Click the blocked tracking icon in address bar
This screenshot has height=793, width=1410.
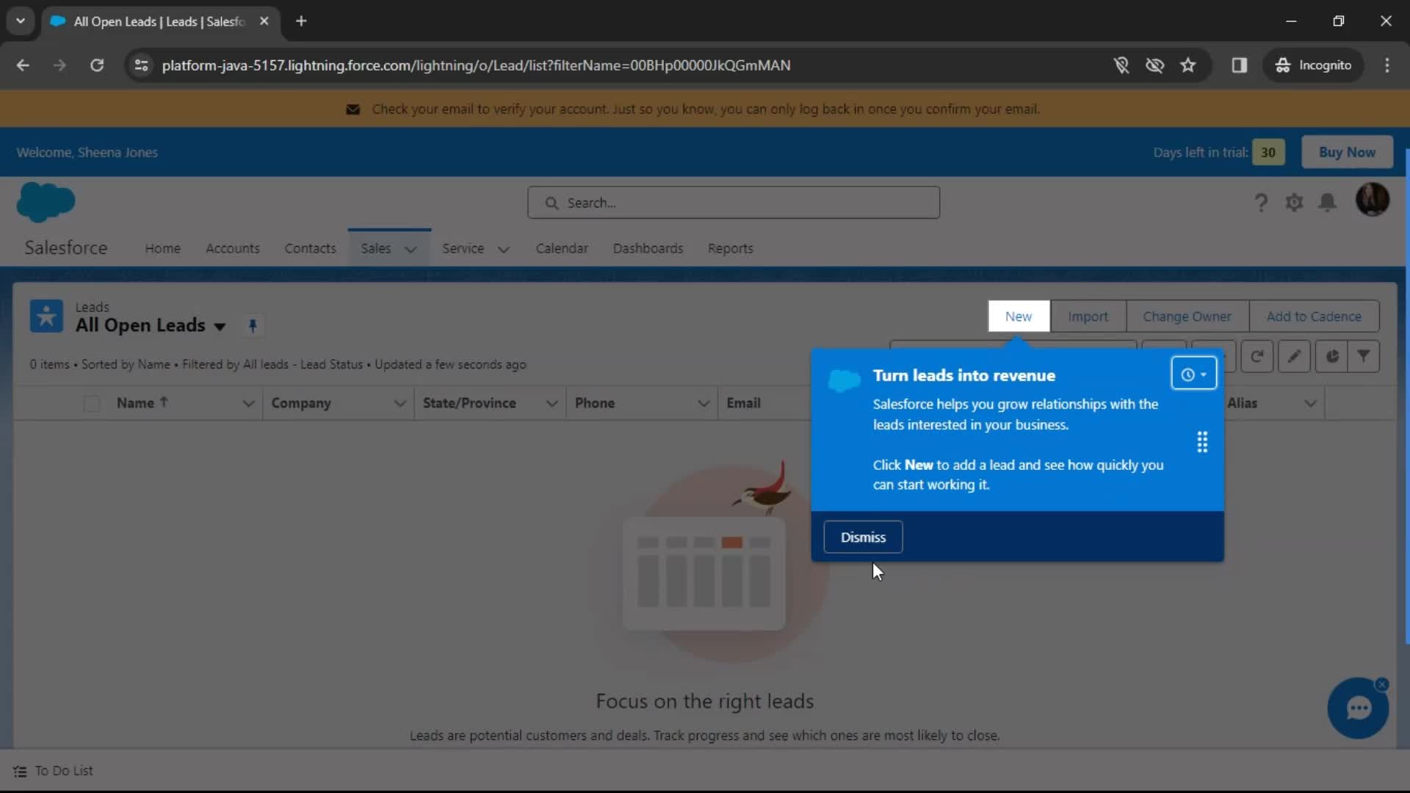pyautogui.click(x=1121, y=65)
